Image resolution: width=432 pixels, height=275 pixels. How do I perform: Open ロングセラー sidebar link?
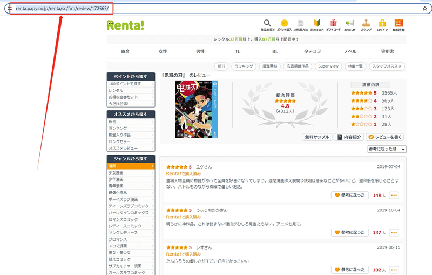pyautogui.click(x=131, y=142)
